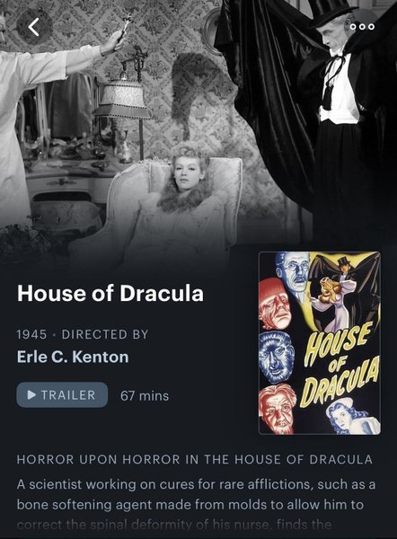The image size is (397, 539).
Task: Tap the play triangle on Trailer
Action: (31, 395)
